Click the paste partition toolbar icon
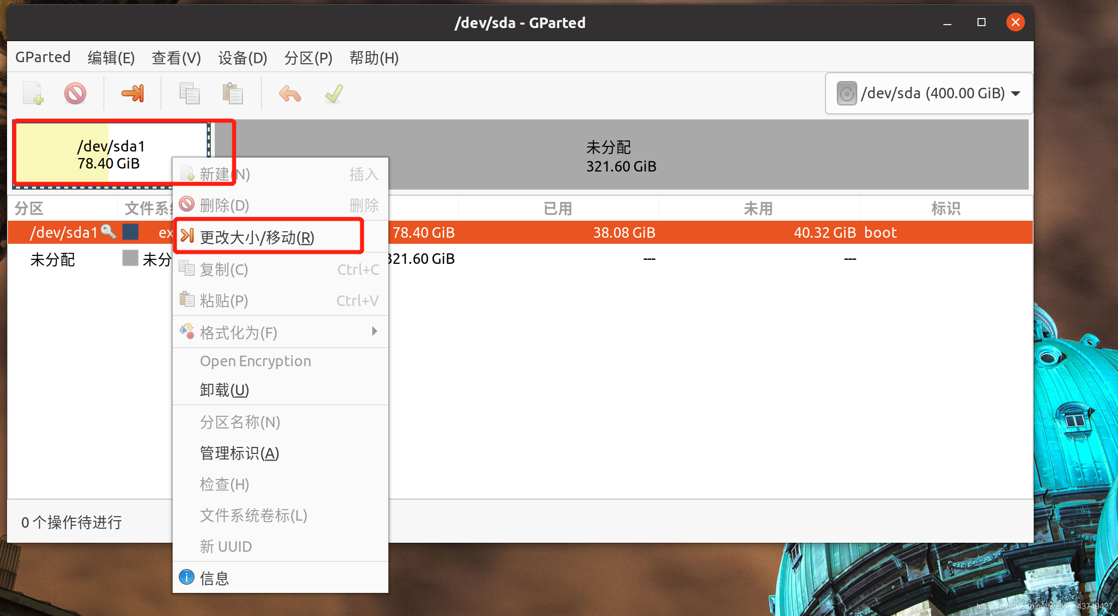 (232, 93)
